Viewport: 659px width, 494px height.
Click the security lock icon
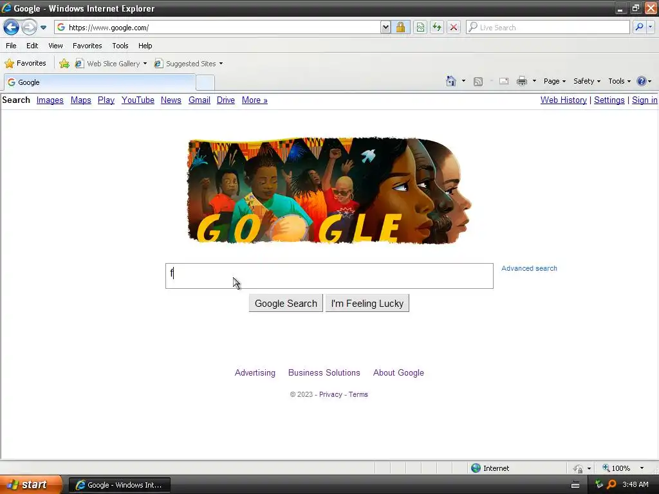point(400,27)
